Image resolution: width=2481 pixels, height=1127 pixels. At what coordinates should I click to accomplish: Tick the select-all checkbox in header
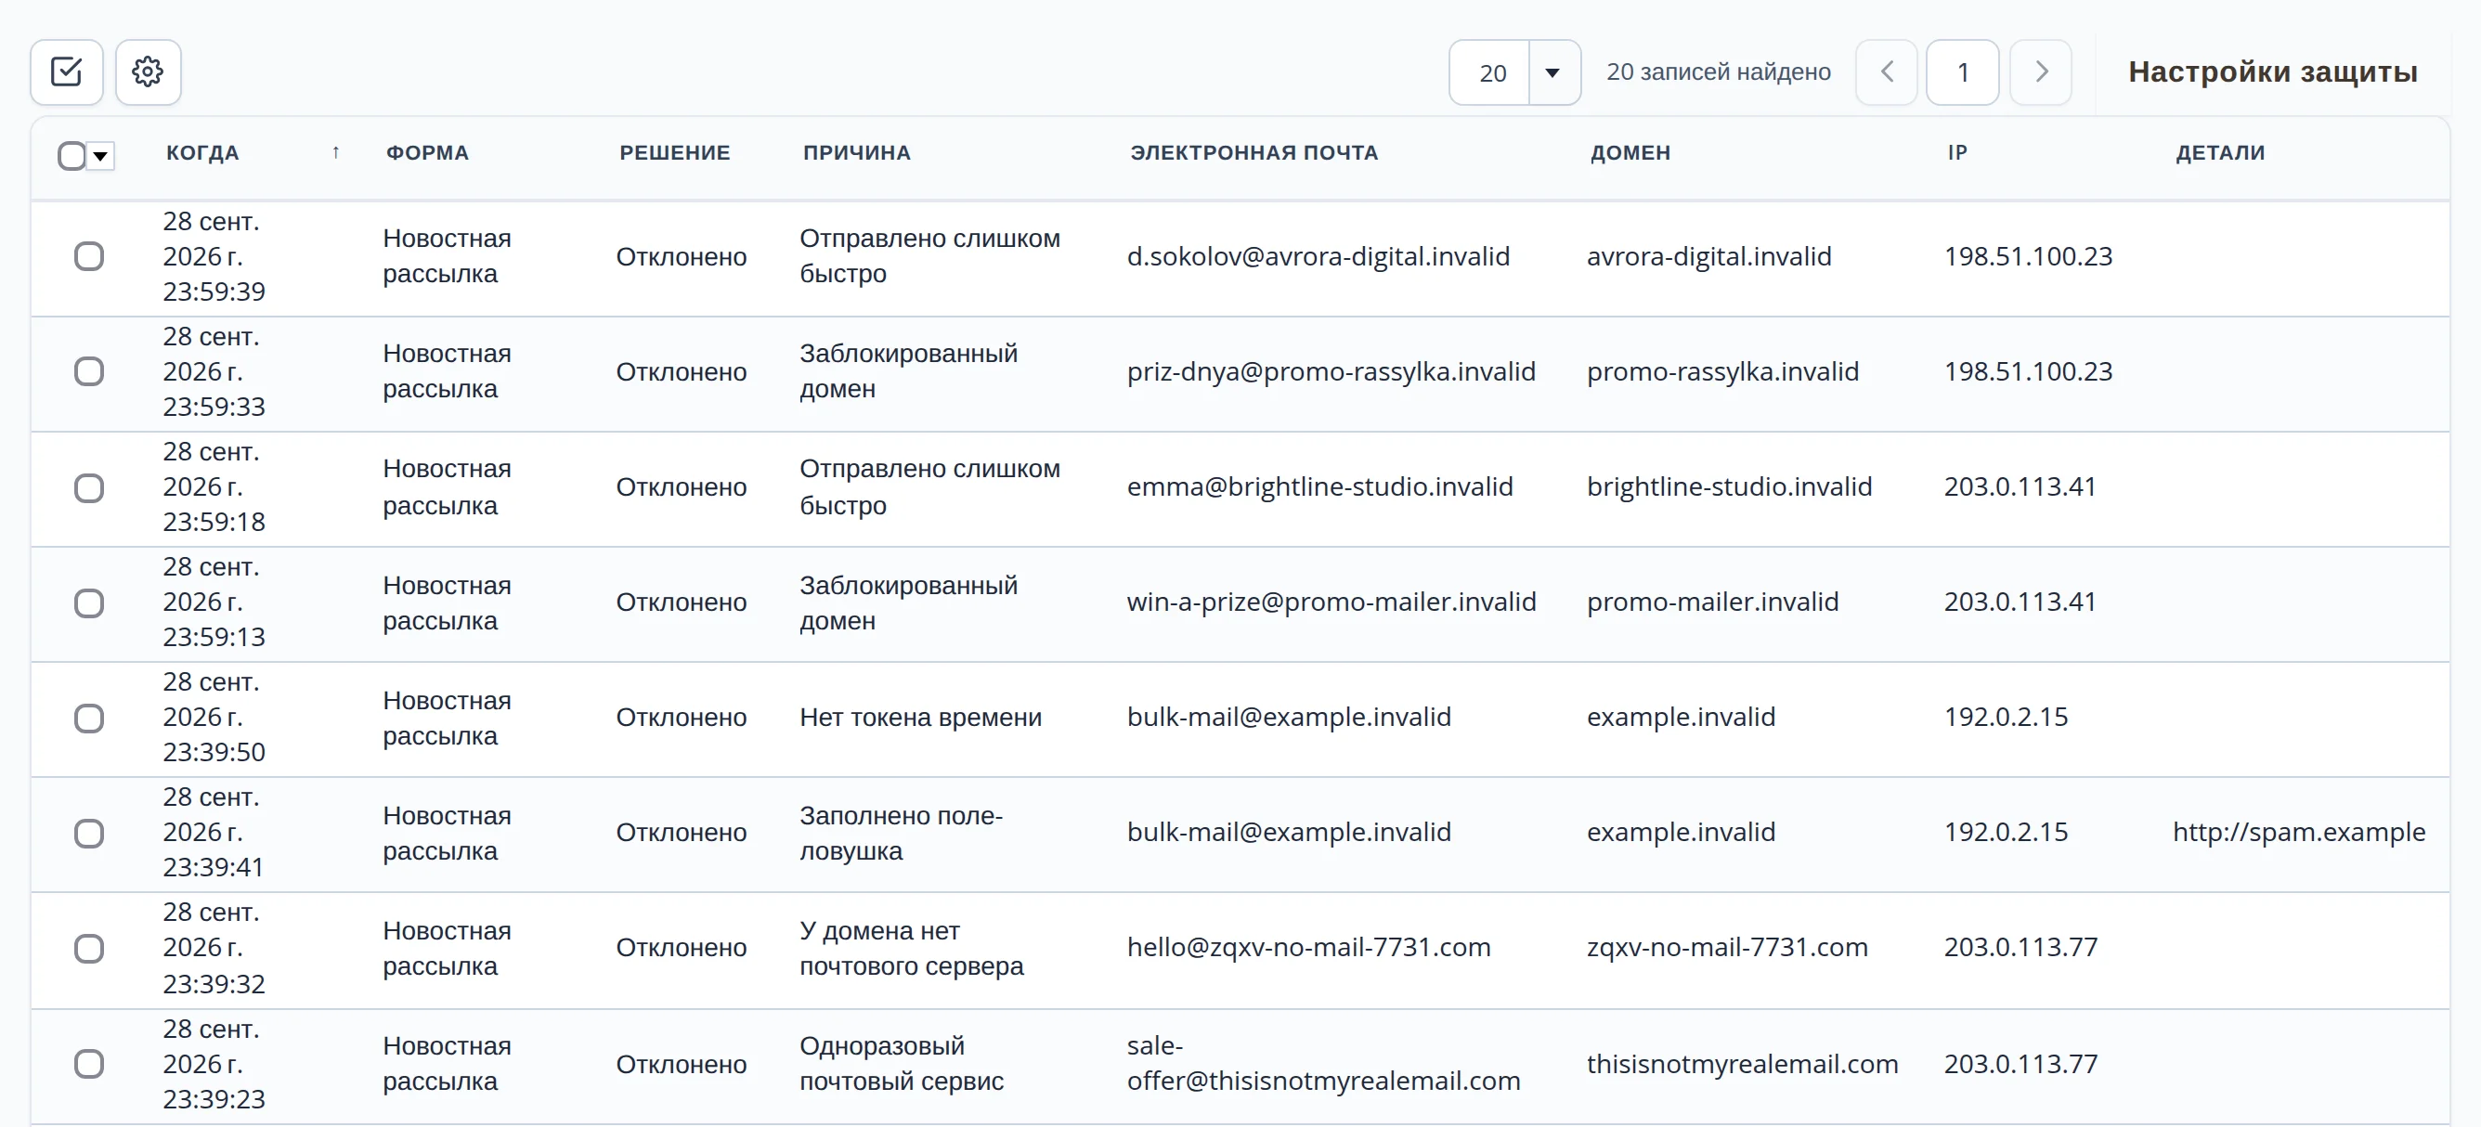click(x=71, y=155)
